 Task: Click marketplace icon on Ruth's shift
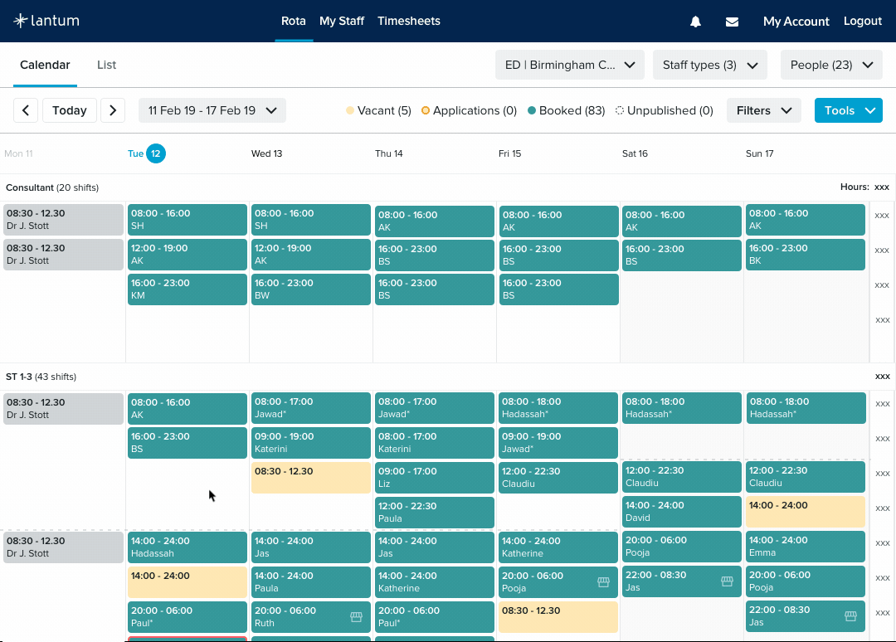tap(356, 617)
